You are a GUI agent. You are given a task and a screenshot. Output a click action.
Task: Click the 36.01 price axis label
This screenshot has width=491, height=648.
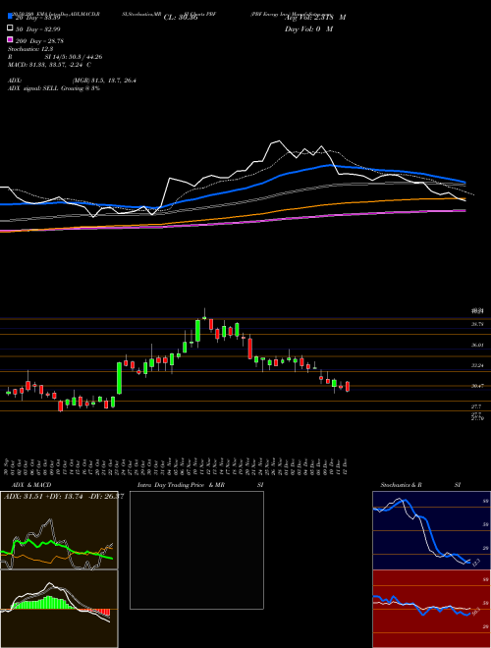[x=477, y=345]
